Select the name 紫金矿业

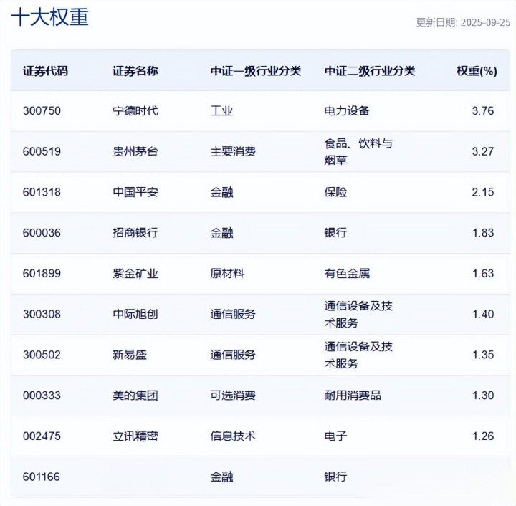tap(135, 274)
